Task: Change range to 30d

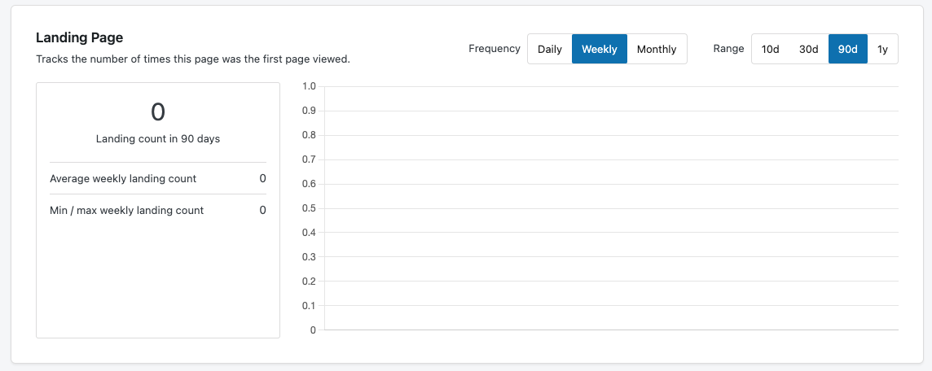Action: click(x=808, y=49)
